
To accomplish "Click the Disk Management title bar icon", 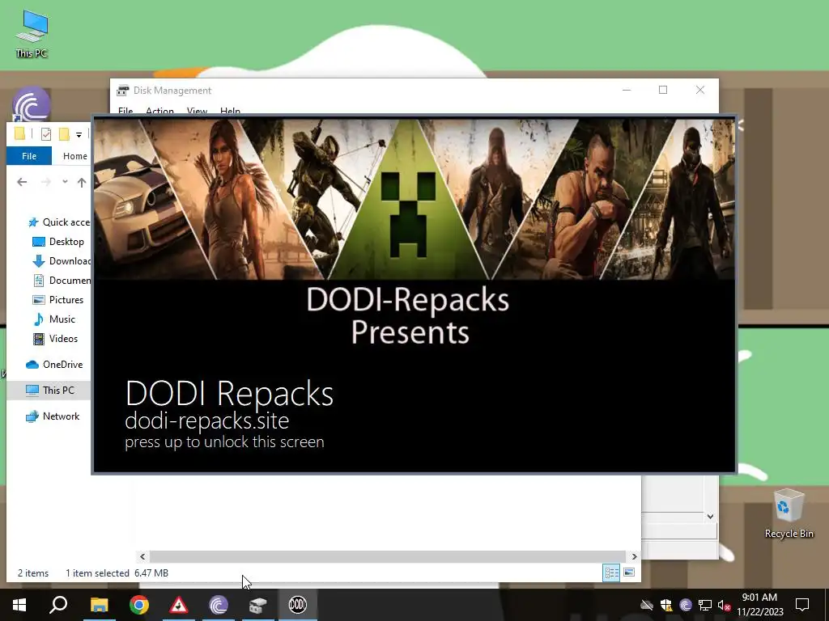I will pos(123,91).
